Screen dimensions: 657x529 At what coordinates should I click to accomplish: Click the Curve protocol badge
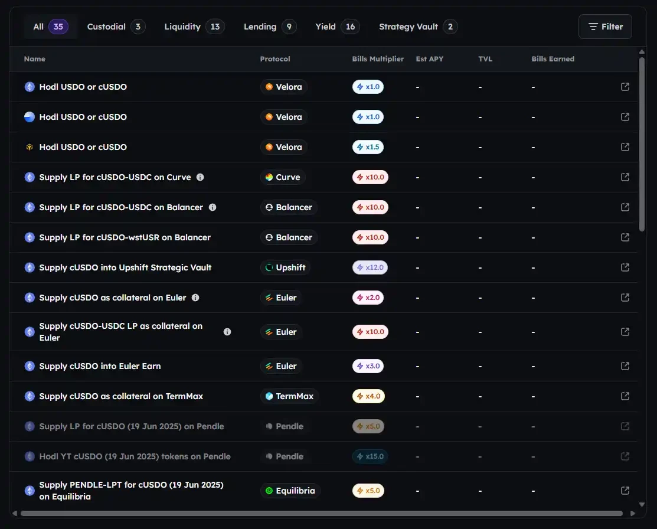(283, 177)
